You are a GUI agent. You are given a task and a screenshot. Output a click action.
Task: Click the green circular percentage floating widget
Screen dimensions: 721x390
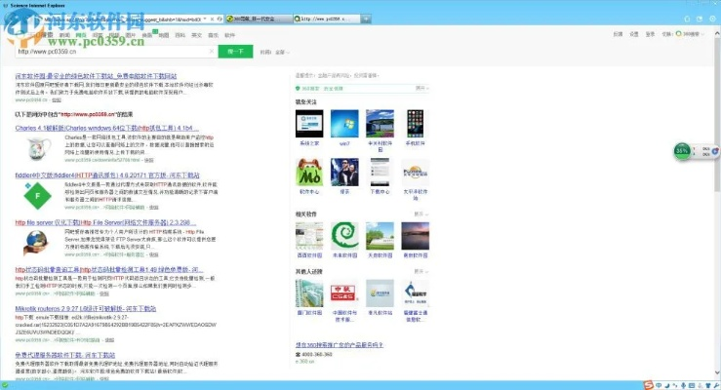[682, 151]
